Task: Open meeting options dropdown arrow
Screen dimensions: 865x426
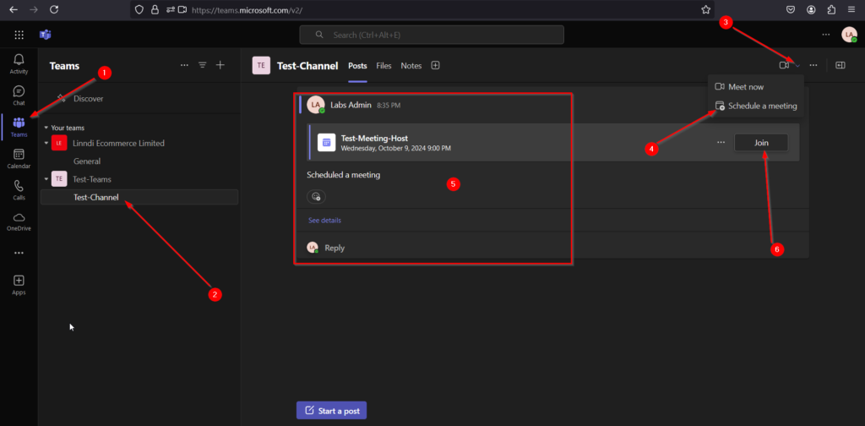Action: (x=797, y=65)
